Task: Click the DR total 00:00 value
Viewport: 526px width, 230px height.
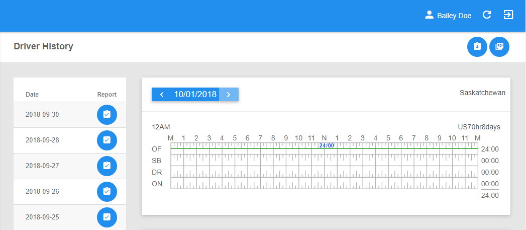Action: click(x=490, y=172)
